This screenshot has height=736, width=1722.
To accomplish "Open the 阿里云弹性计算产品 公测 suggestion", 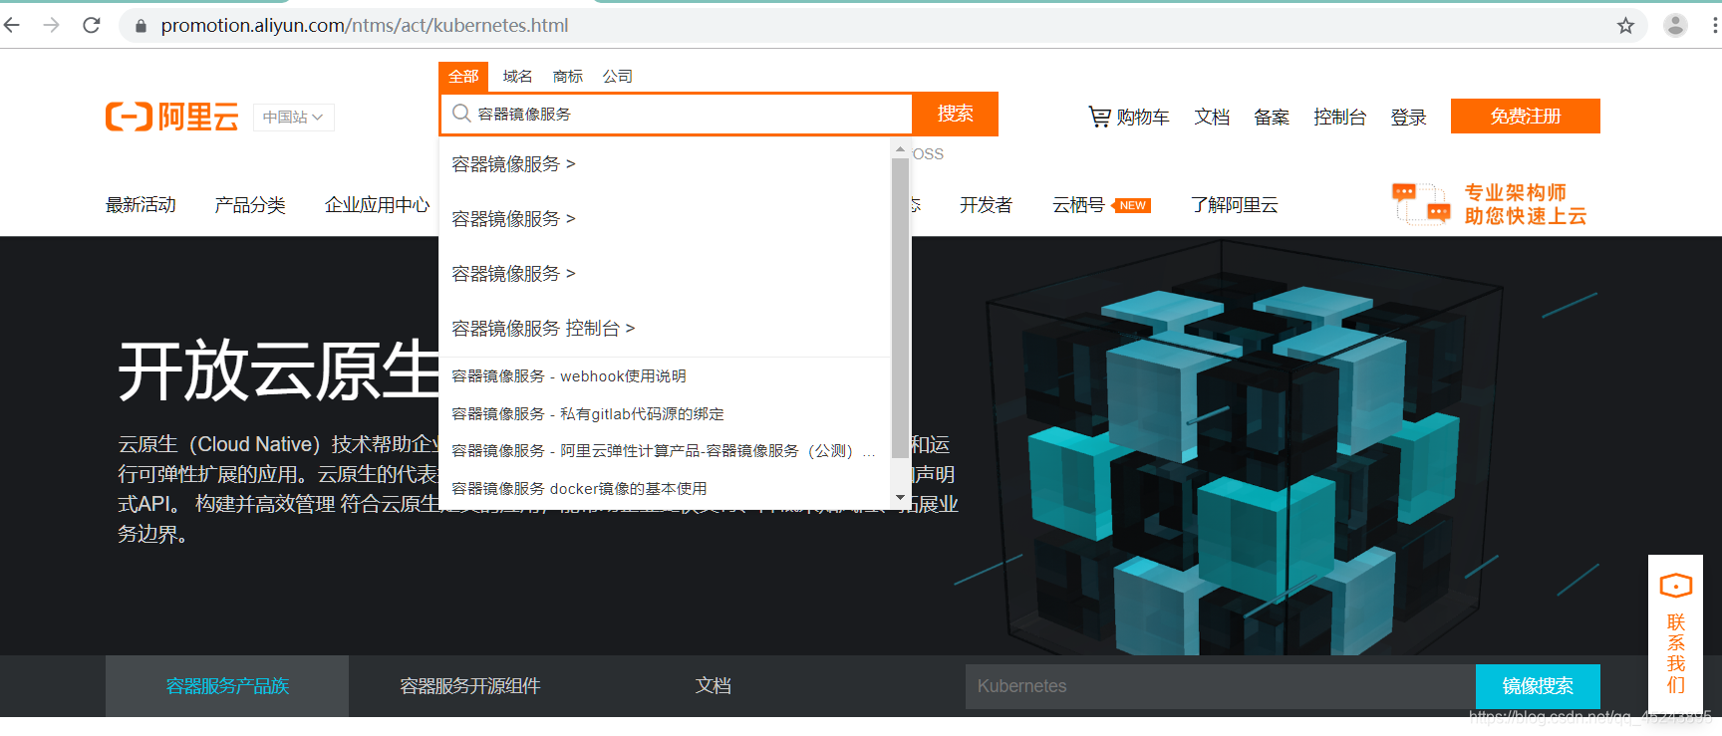I will click(x=663, y=450).
